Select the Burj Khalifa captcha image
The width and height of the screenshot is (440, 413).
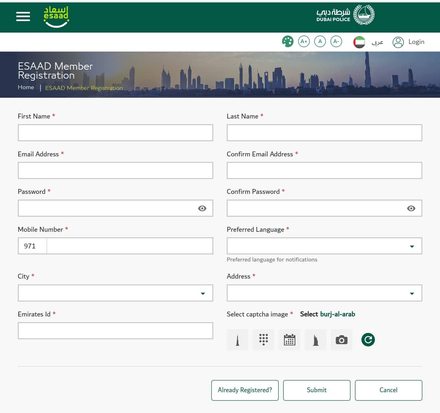coord(238,340)
